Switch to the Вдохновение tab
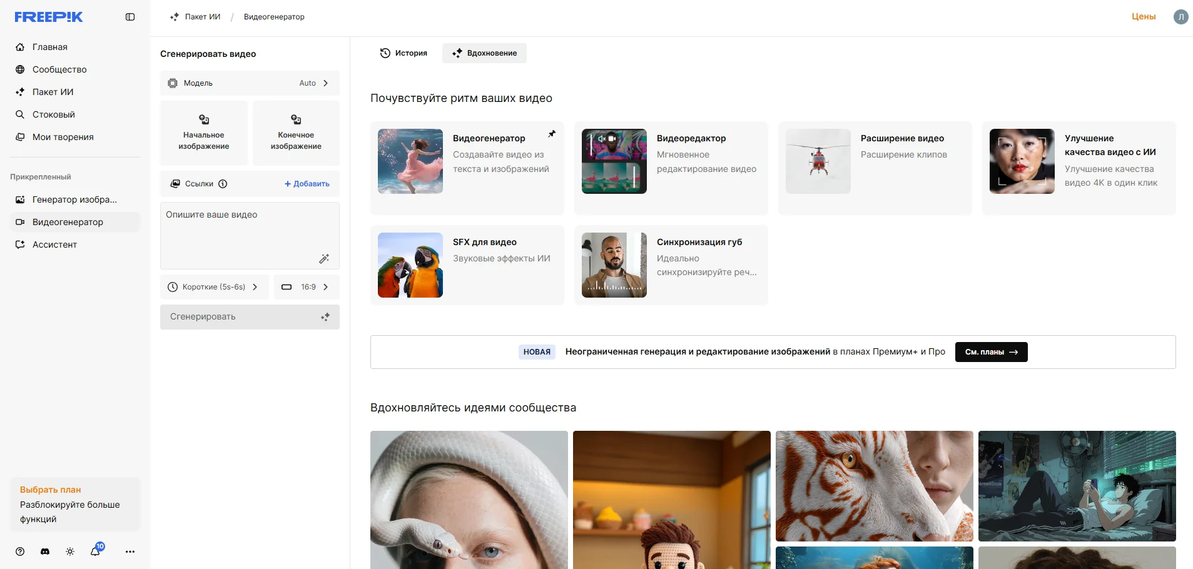 pyautogui.click(x=484, y=53)
